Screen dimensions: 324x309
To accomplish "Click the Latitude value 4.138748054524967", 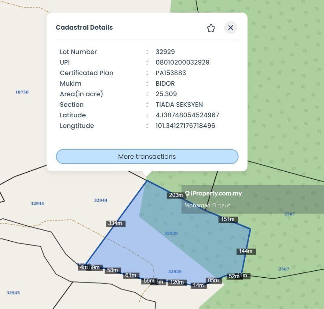I will click(x=187, y=115).
